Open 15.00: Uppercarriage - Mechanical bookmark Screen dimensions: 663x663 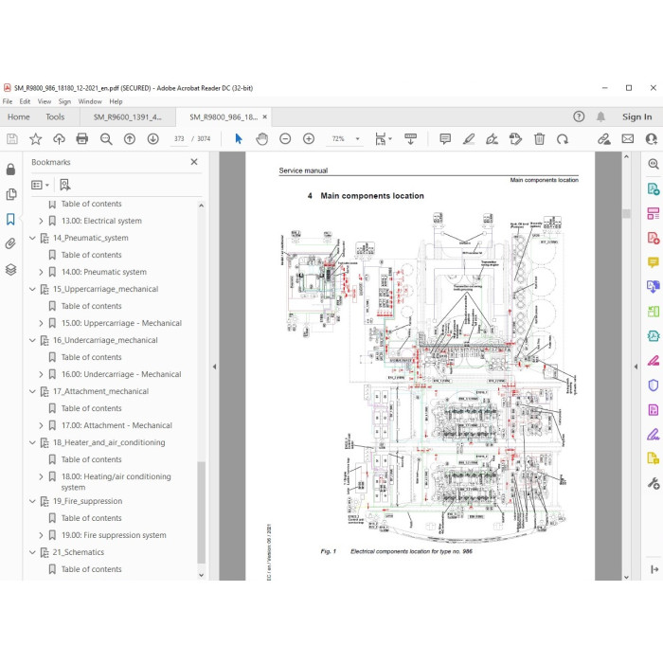point(122,323)
